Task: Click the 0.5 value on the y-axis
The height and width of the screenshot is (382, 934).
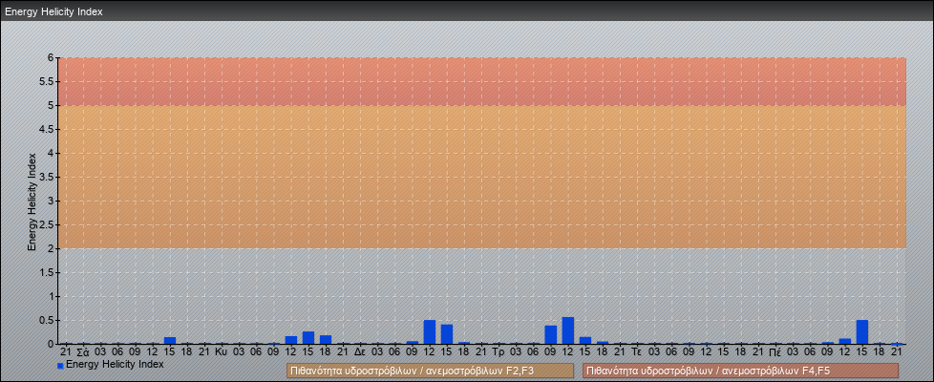Action: 47,320
